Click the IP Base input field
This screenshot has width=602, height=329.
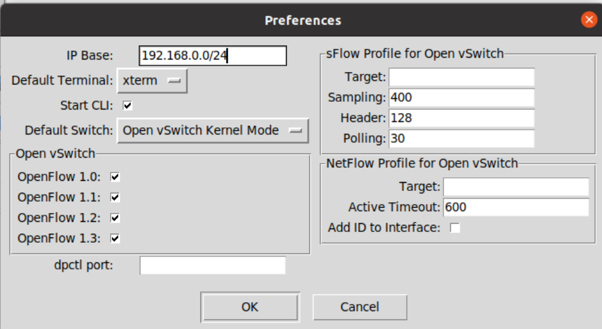(x=213, y=56)
